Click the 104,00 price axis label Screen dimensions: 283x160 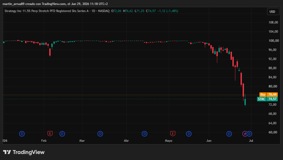pos(273,31)
